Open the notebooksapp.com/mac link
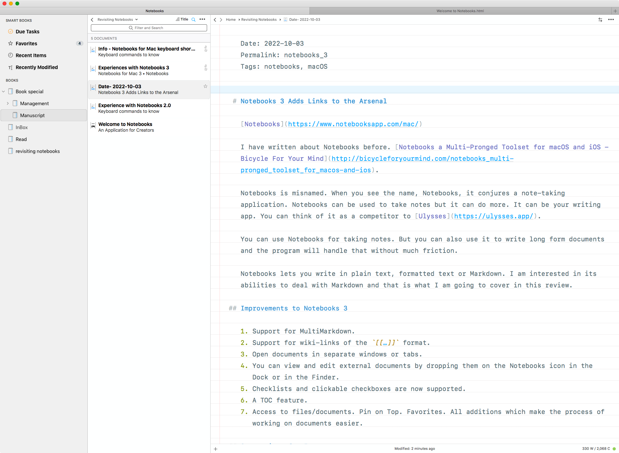The image size is (619, 453). [353, 124]
